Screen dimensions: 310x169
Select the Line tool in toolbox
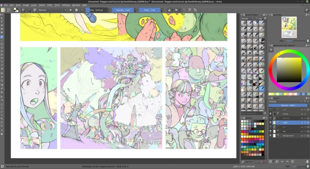2,41
